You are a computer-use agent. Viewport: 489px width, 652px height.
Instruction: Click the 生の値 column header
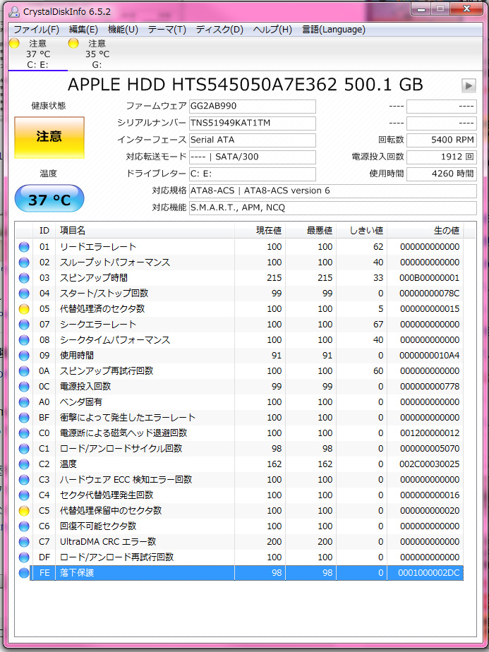[425, 230]
